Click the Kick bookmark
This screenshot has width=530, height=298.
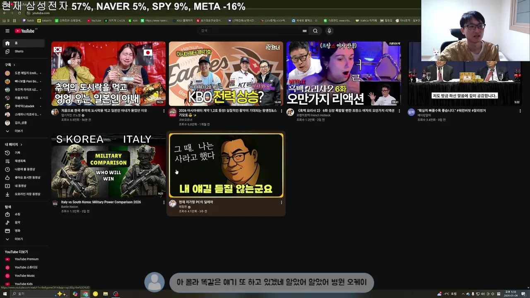133,20
